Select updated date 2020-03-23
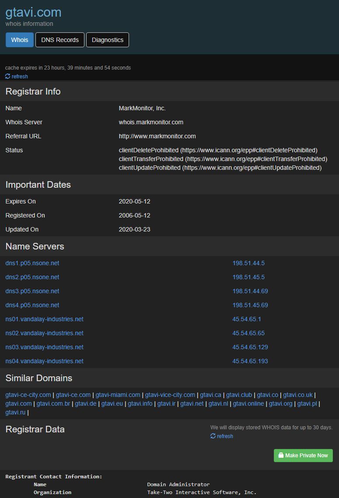This screenshot has width=339, height=498. (135, 229)
